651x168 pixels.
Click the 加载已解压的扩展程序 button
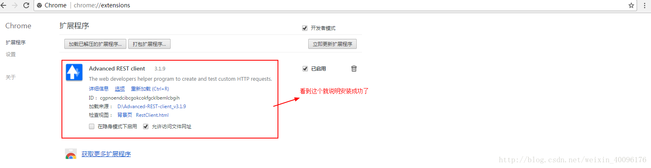95,44
